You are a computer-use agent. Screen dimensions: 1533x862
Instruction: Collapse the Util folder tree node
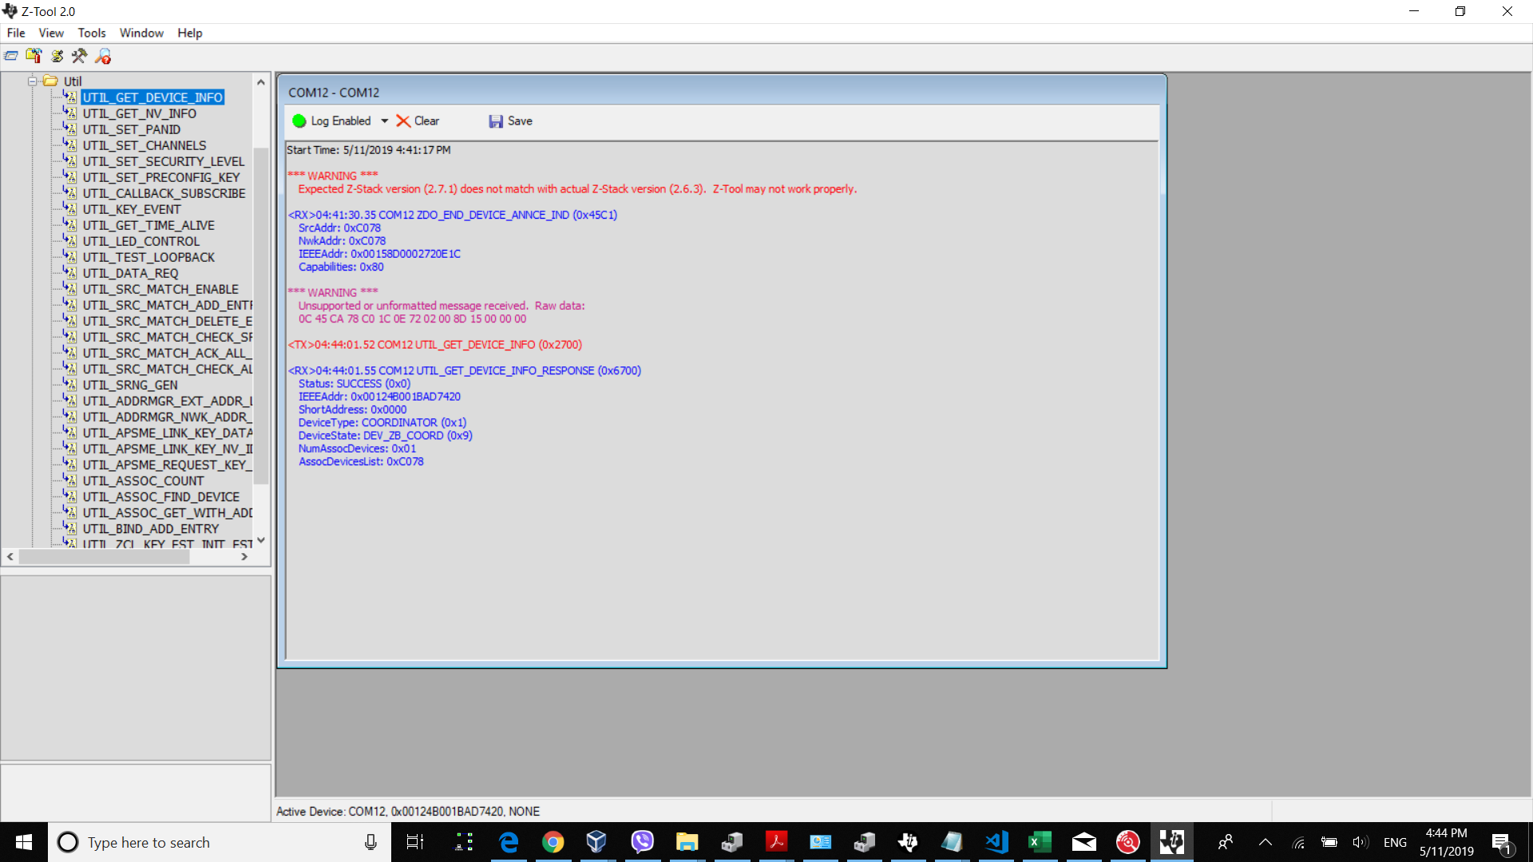tap(32, 81)
